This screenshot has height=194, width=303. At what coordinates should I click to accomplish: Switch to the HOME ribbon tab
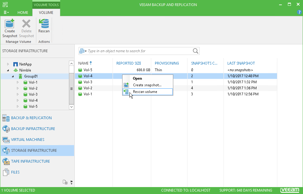point(23,13)
